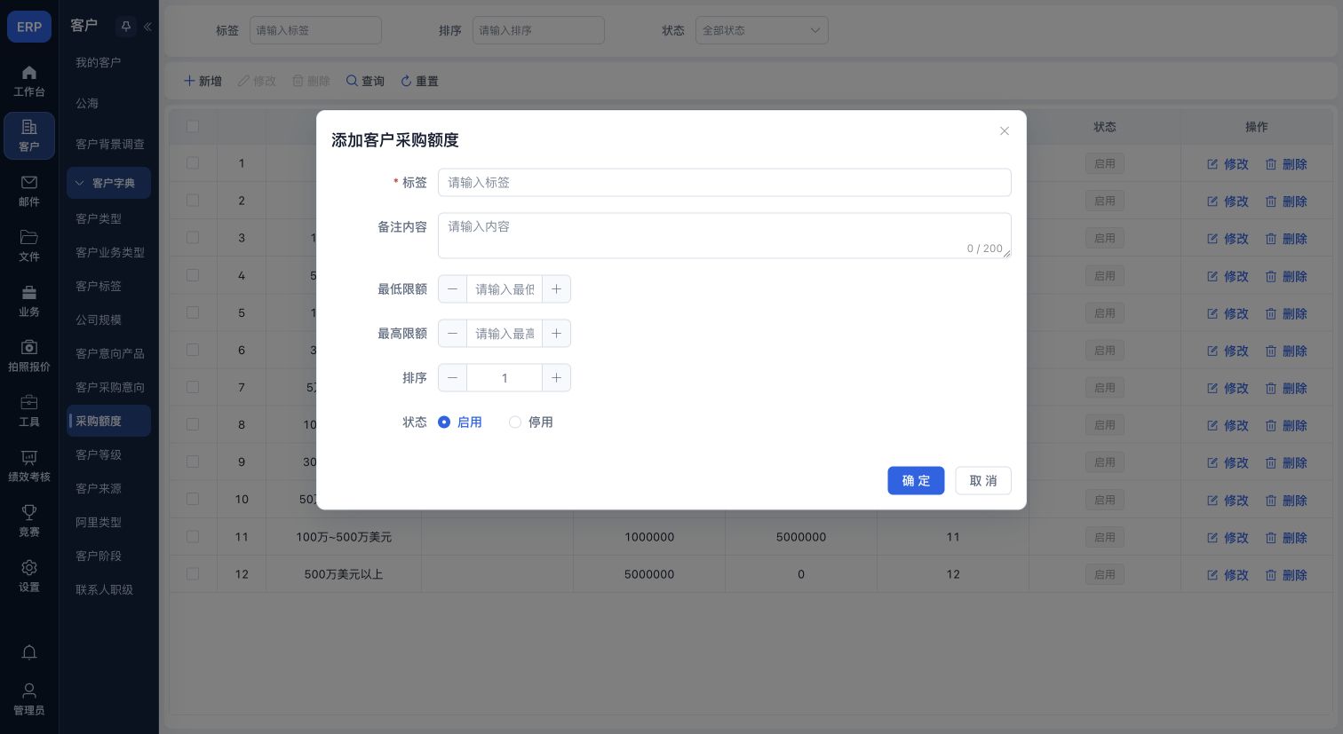Click the ERP logo
Screen dimensions: 1343x734
(x=29, y=27)
